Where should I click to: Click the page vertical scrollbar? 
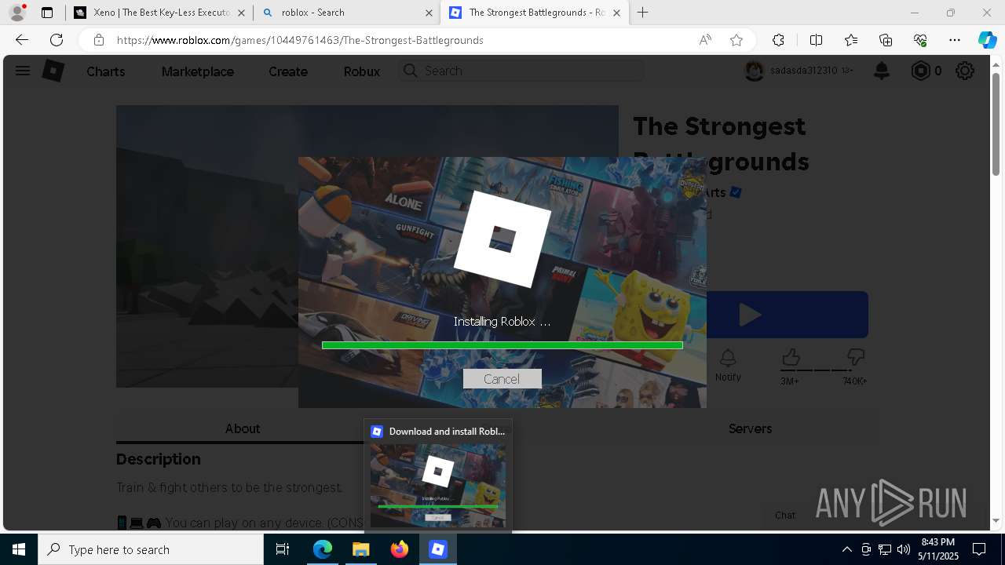996,126
